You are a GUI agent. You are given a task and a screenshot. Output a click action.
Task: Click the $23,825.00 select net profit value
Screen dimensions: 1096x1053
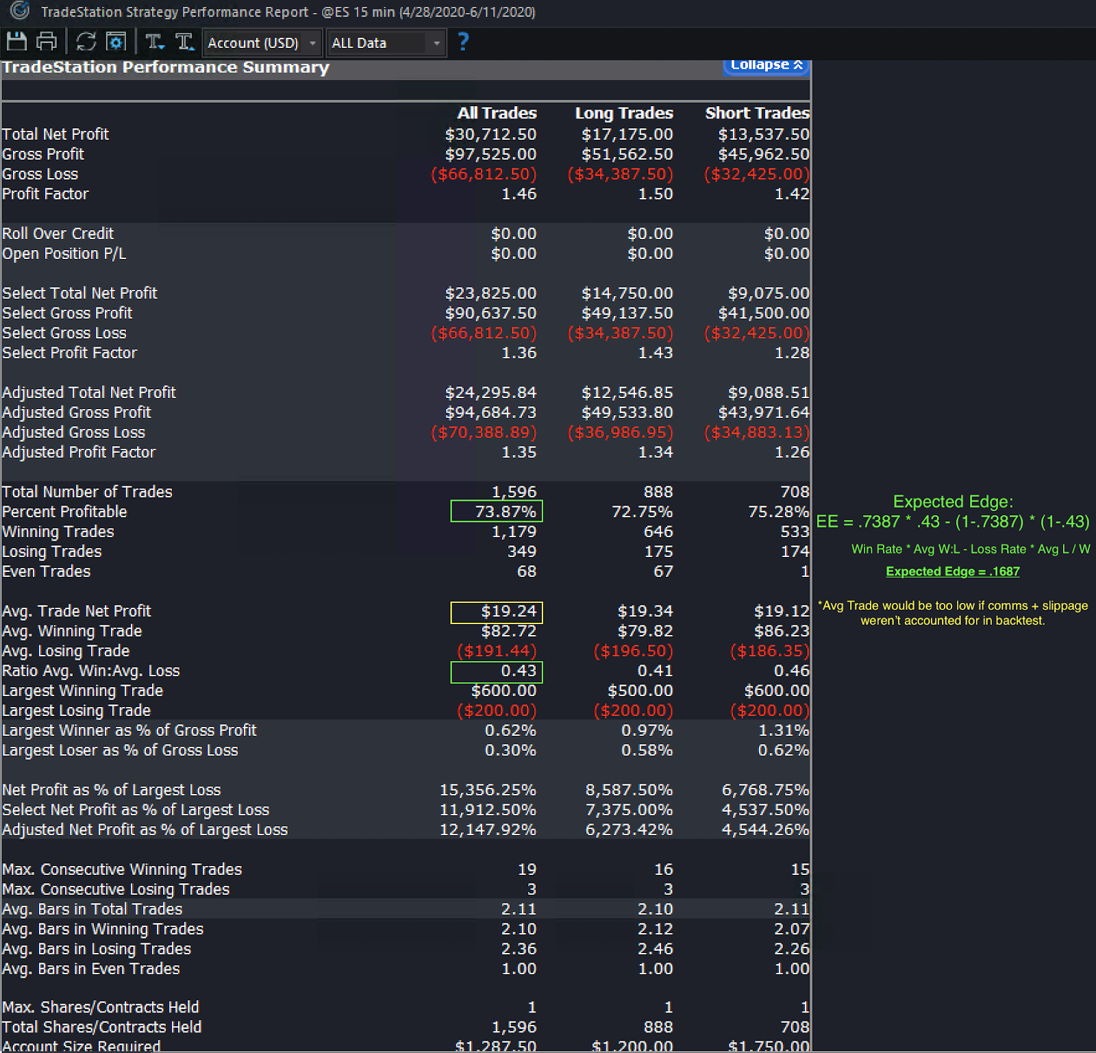490,293
